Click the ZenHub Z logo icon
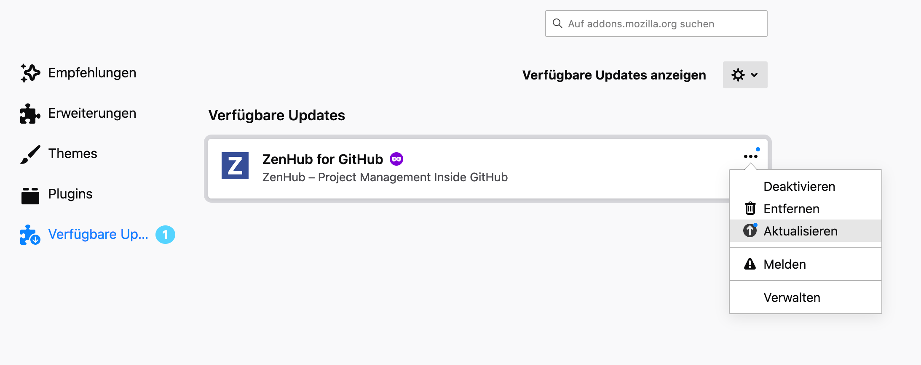 (235, 166)
